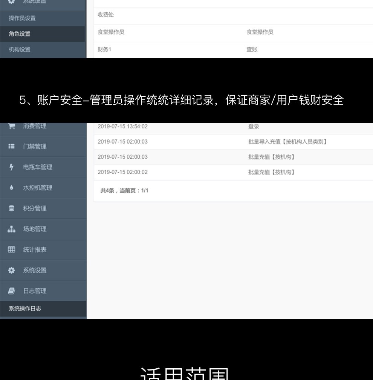Click the lightning bolt icon for 电瓶车管理
The image size is (373, 380).
pos(12,167)
